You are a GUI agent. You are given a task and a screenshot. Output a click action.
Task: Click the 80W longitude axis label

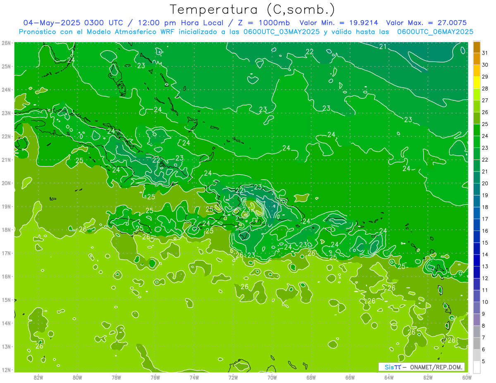pos(77,377)
